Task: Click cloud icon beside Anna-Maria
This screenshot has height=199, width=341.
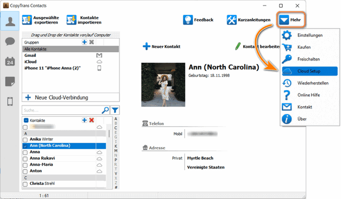Action: [x=100, y=165]
